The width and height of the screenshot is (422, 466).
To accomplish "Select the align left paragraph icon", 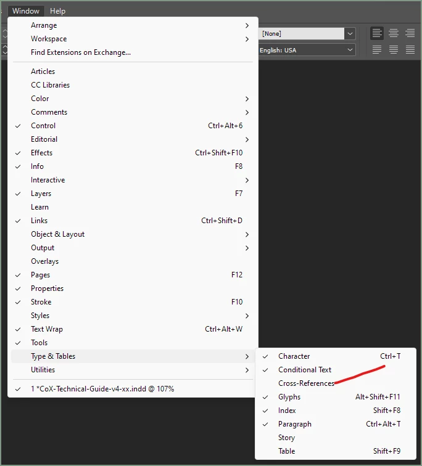I will [377, 33].
